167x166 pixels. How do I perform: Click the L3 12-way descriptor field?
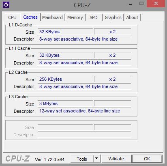click(x=84, y=111)
